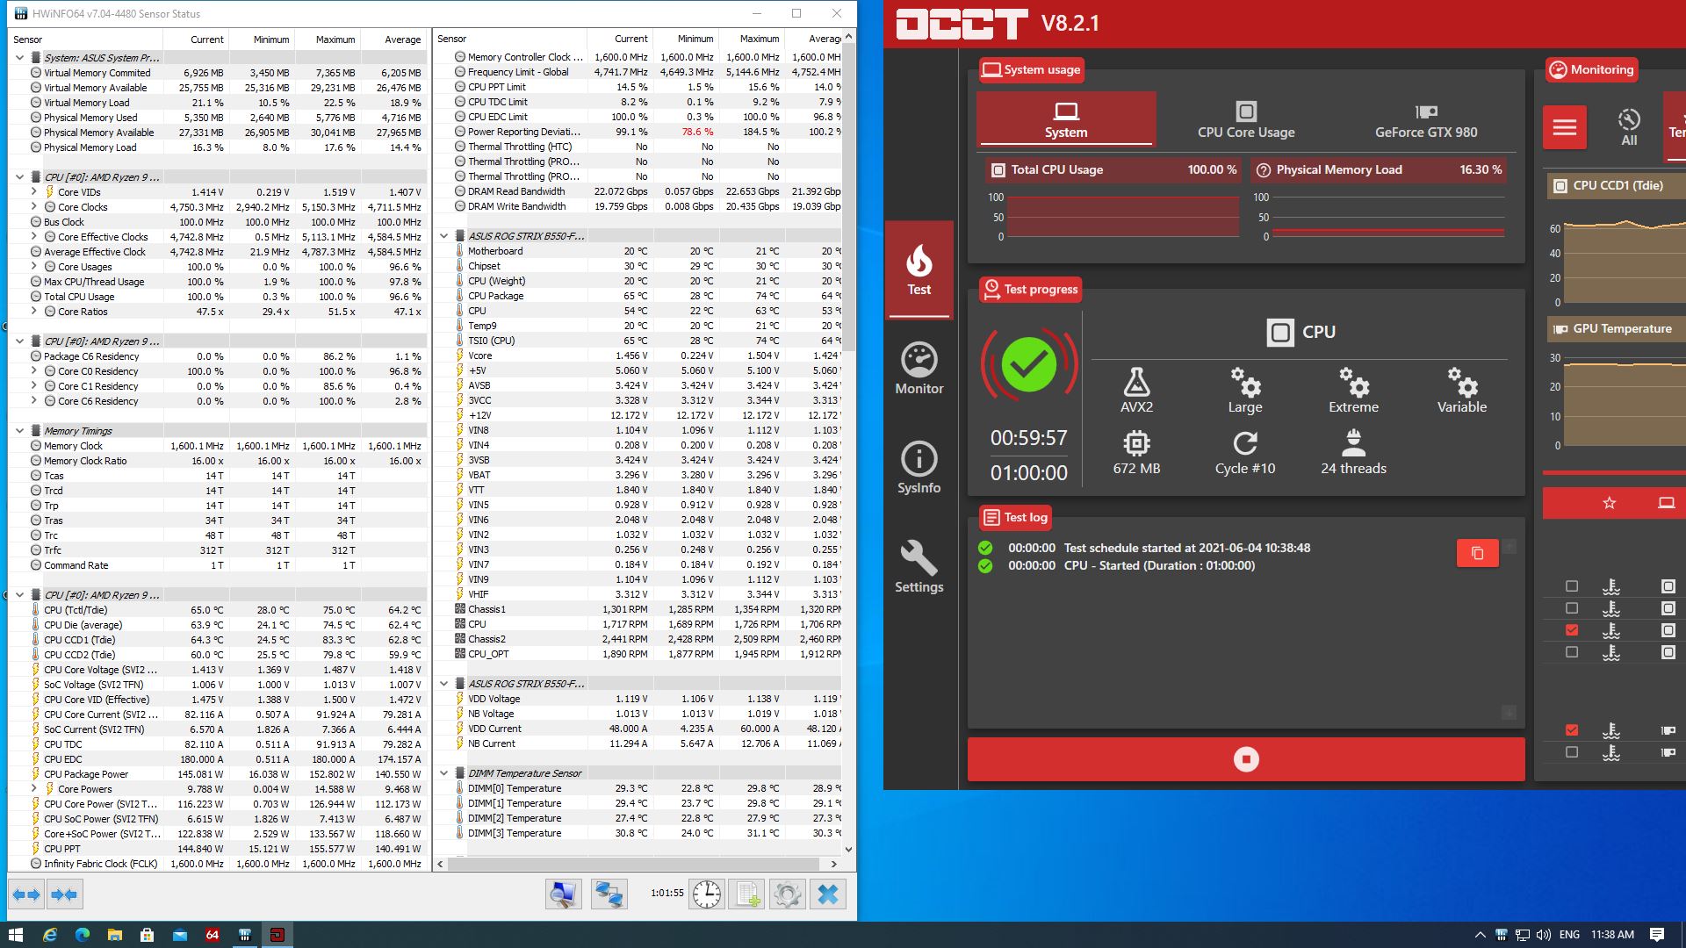
Task: Select the favorites star in monitoring panel
Action: click(1609, 503)
